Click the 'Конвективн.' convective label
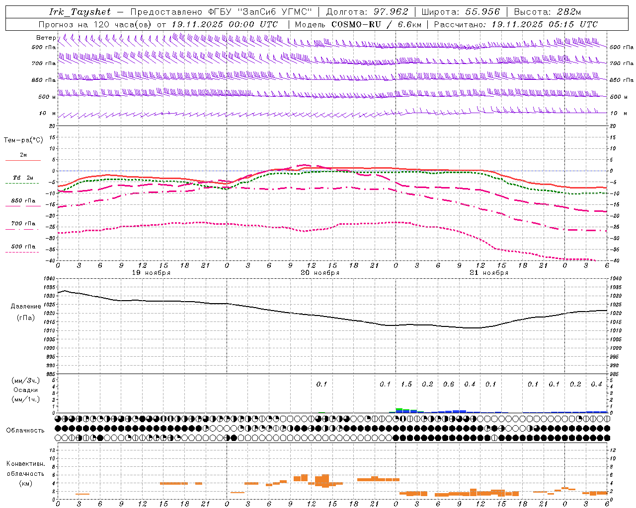Screen dimensions: 636x508 [26, 463]
